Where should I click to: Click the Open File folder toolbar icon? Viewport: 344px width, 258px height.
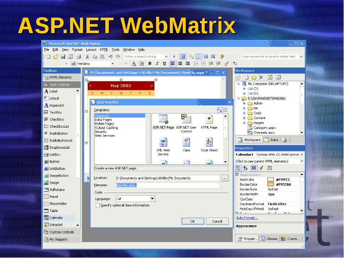55,57
